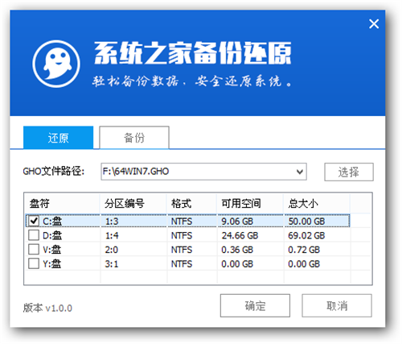Click the 格式 column header
Viewport: 402px width, 344px height.
click(x=191, y=204)
